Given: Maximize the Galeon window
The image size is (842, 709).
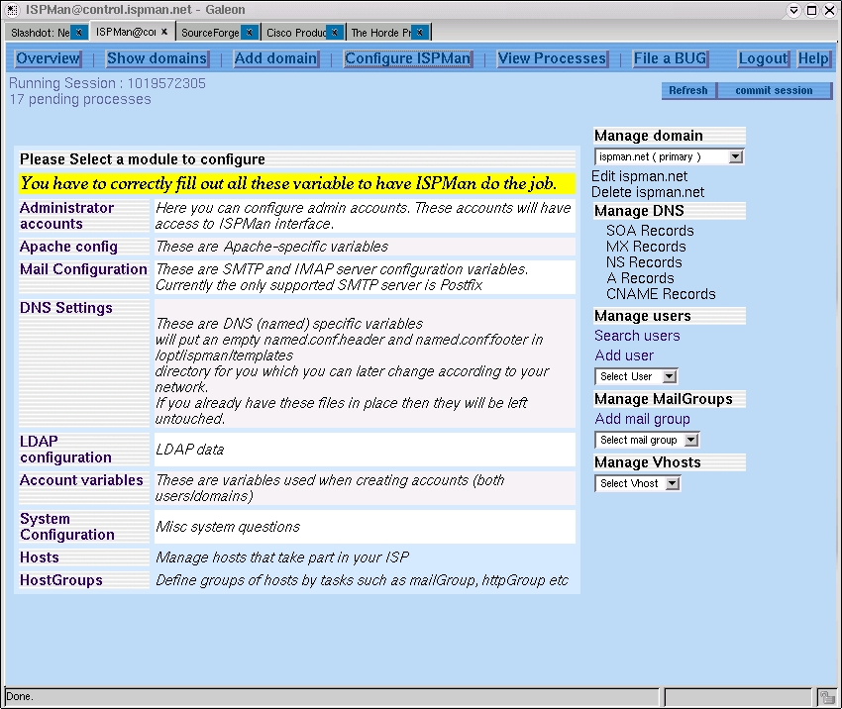Looking at the screenshot, I should coord(812,10).
